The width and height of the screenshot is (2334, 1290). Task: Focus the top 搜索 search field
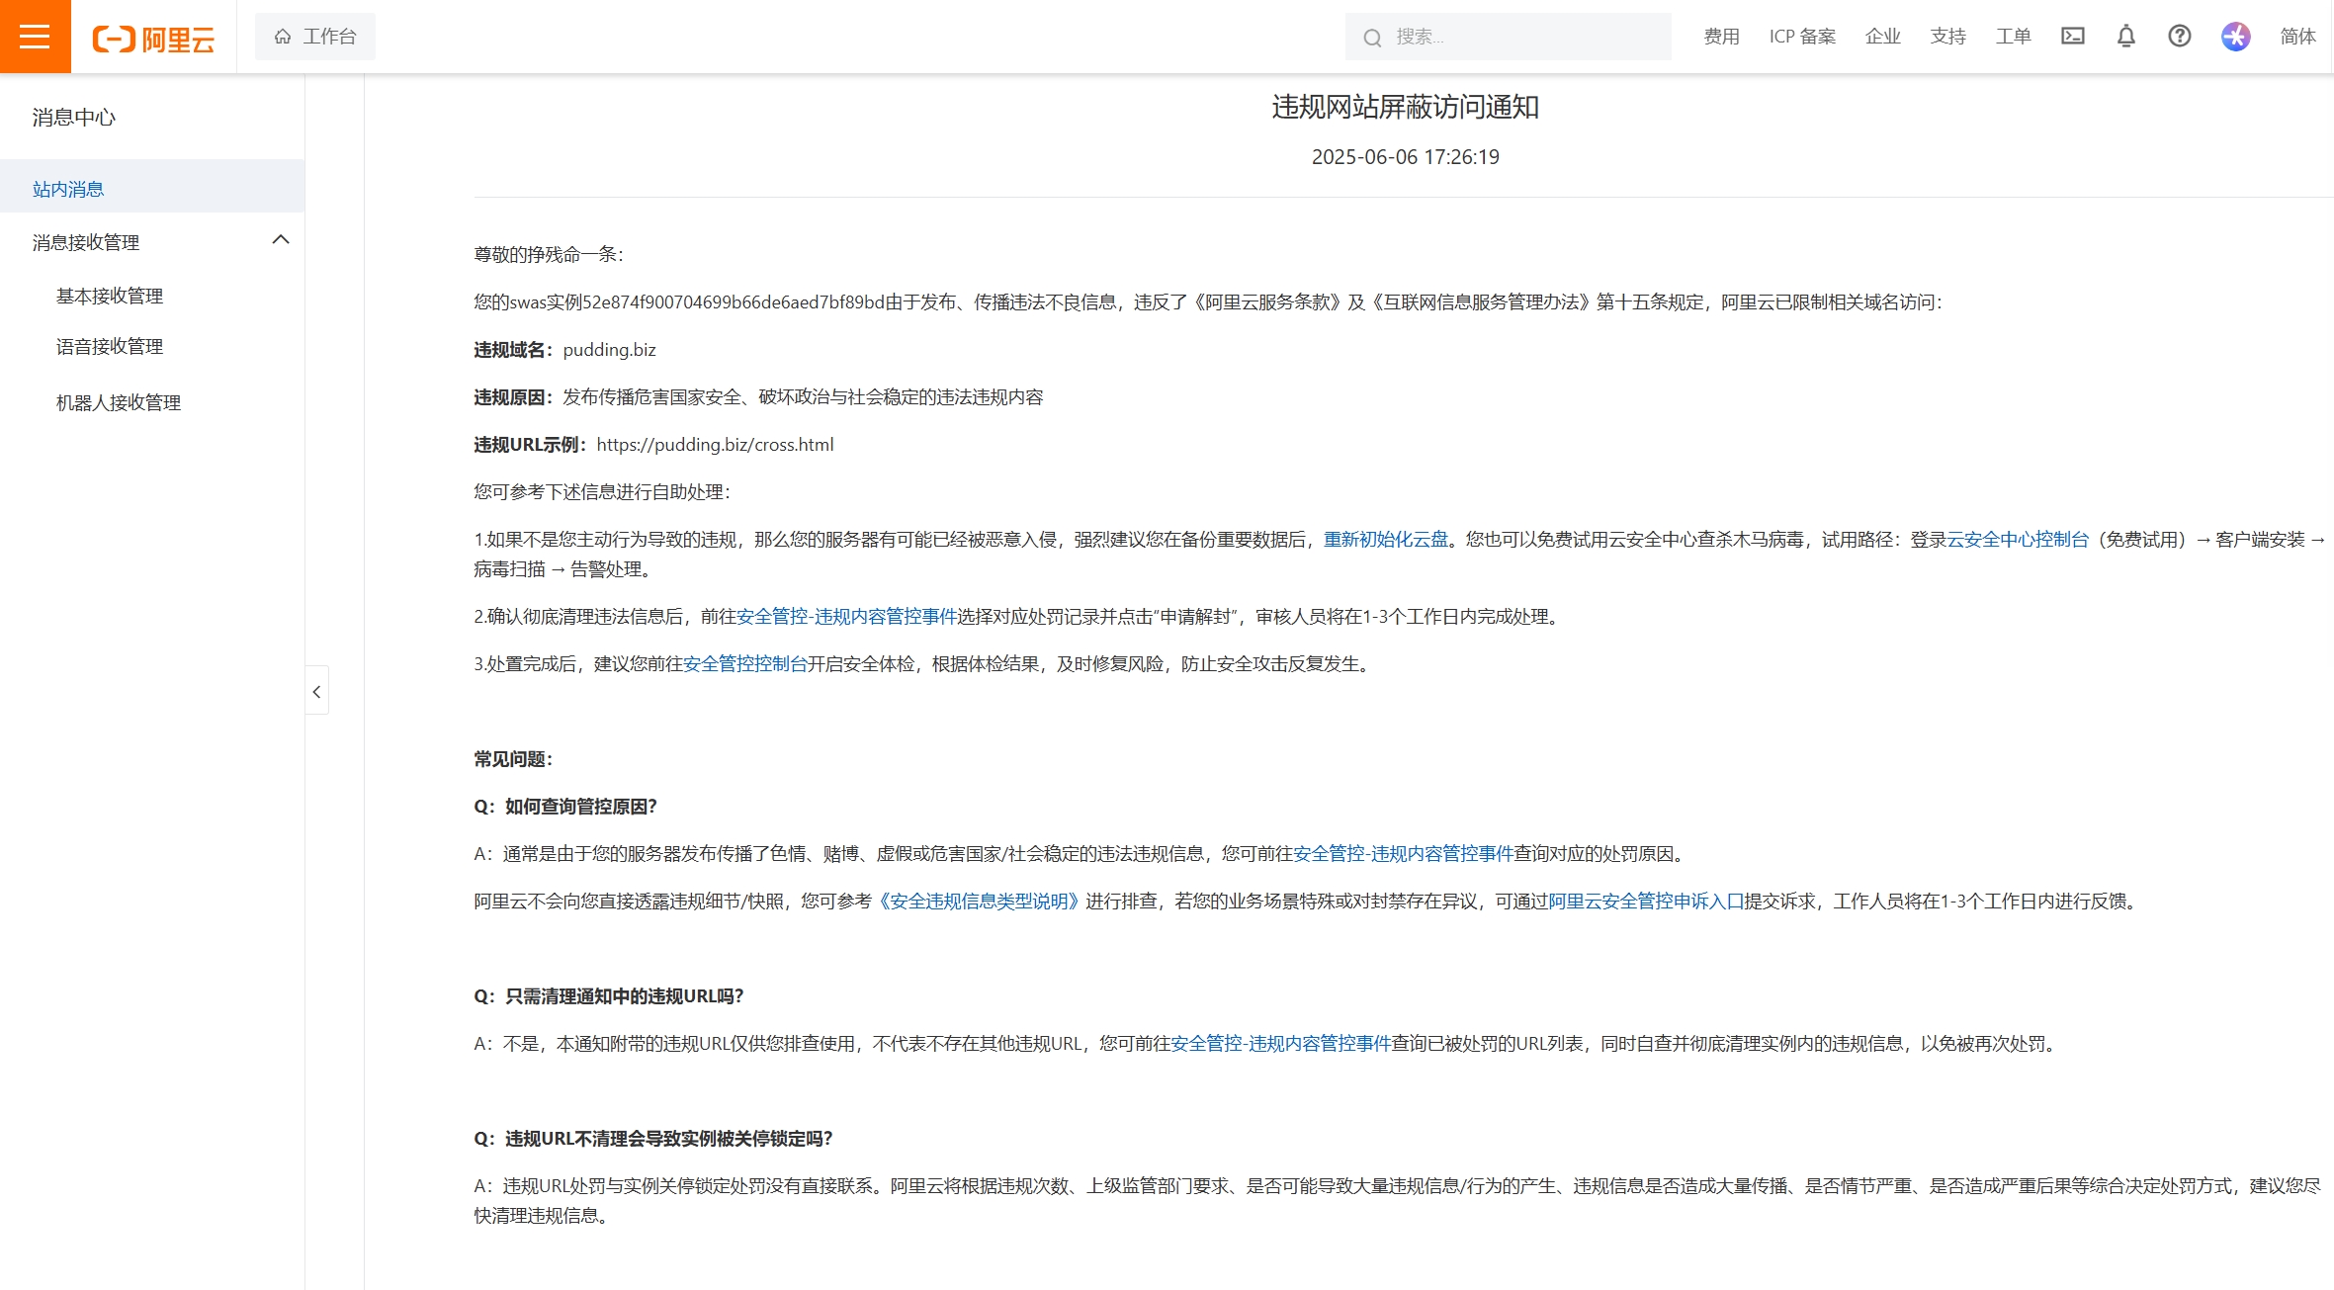(1509, 37)
